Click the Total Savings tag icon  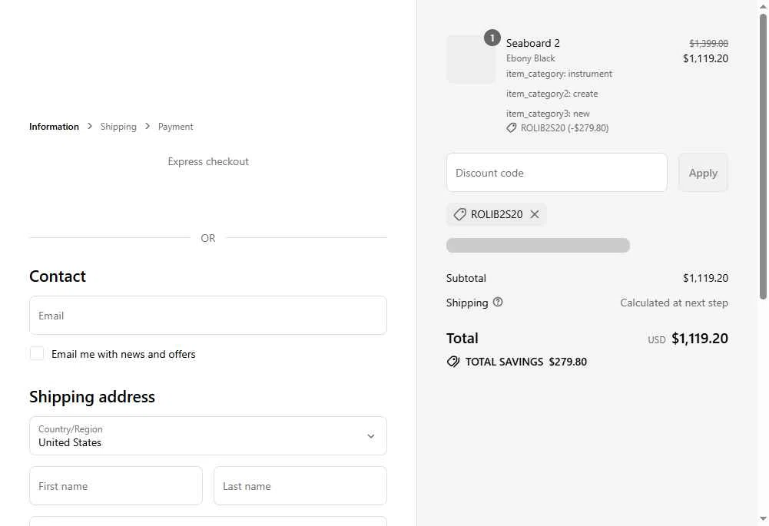(453, 362)
